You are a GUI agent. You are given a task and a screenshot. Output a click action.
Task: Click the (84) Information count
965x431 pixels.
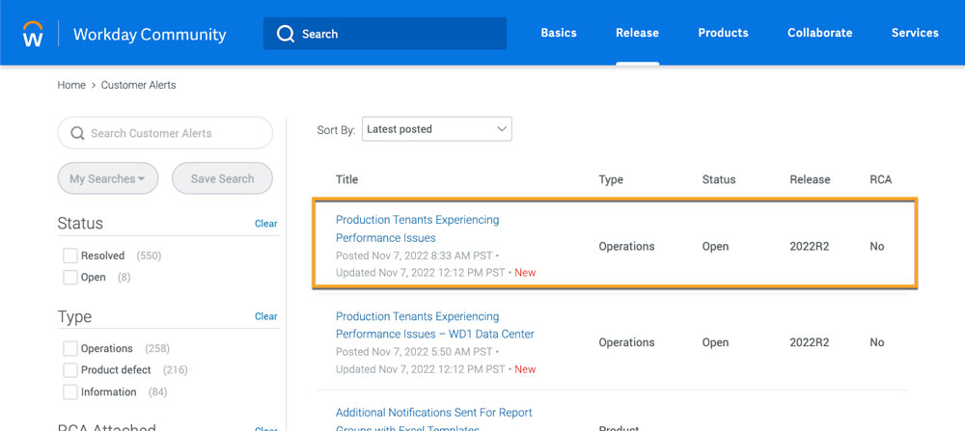point(157,391)
